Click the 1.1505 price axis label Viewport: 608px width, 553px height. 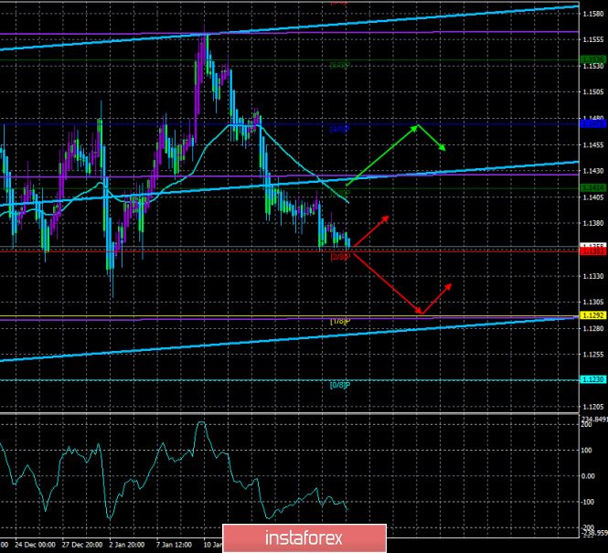[x=593, y=92]
